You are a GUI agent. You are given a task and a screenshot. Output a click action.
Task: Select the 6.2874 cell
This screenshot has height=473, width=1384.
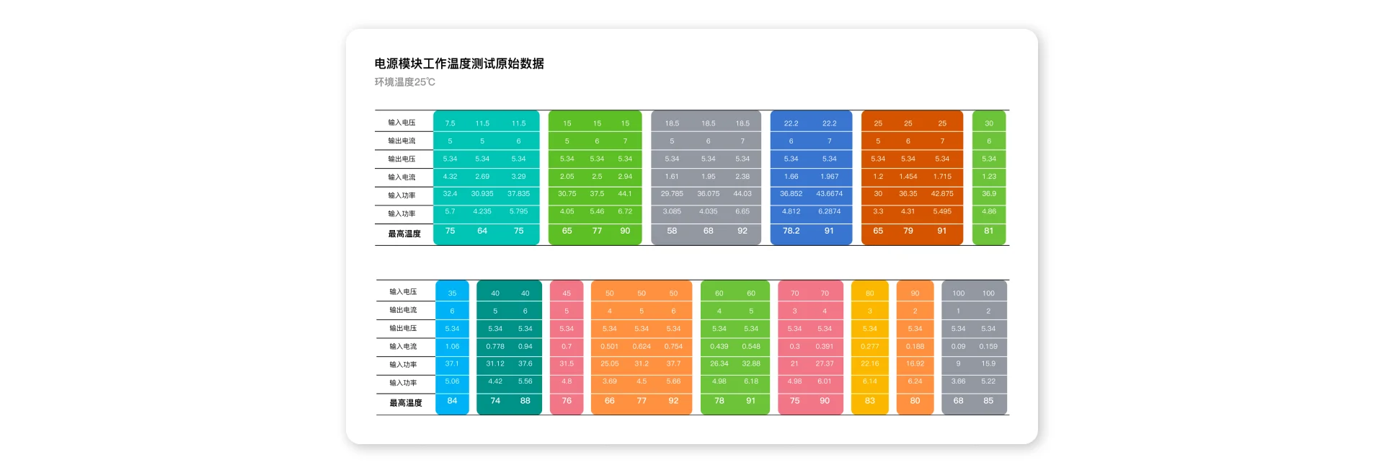pyautogui.click(x=830, y=212)
